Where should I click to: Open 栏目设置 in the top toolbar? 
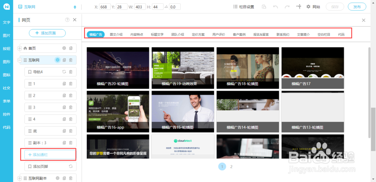pos(244,7)
